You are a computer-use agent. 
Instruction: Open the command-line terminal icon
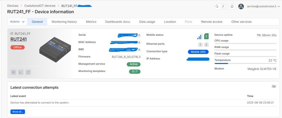click(21, 72)
